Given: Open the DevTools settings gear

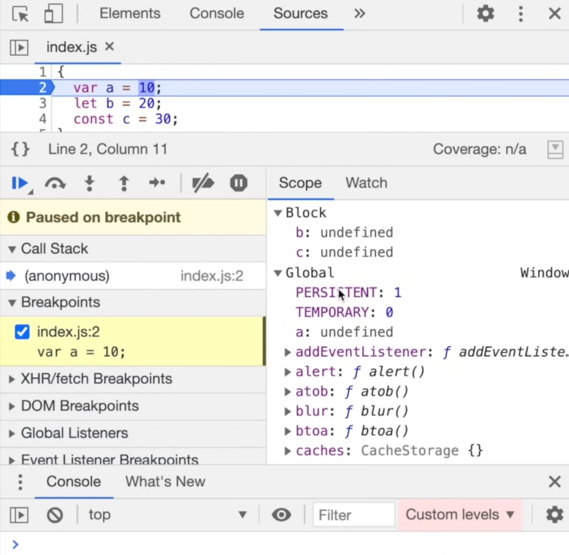Looking at the screenshot, I should [x=485, y=13].
